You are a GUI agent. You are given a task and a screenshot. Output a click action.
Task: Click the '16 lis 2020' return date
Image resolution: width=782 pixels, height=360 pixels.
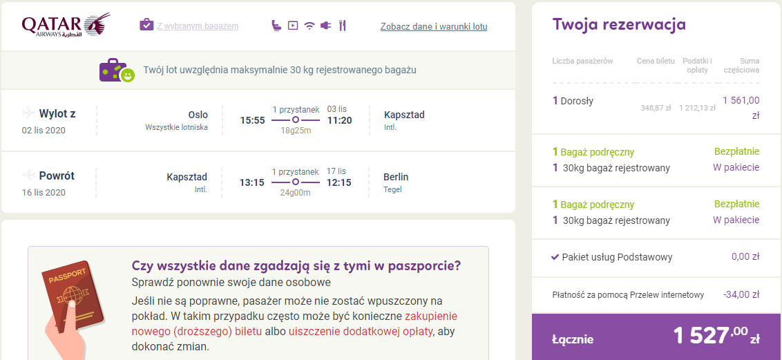[x=44, y=193]
